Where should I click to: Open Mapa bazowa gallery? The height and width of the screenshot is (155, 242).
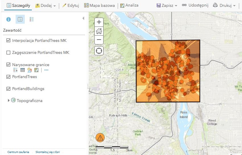100,6
